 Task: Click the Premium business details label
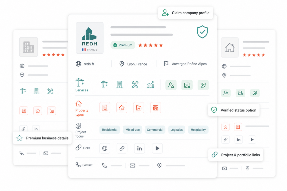click(x=47, y=138)
